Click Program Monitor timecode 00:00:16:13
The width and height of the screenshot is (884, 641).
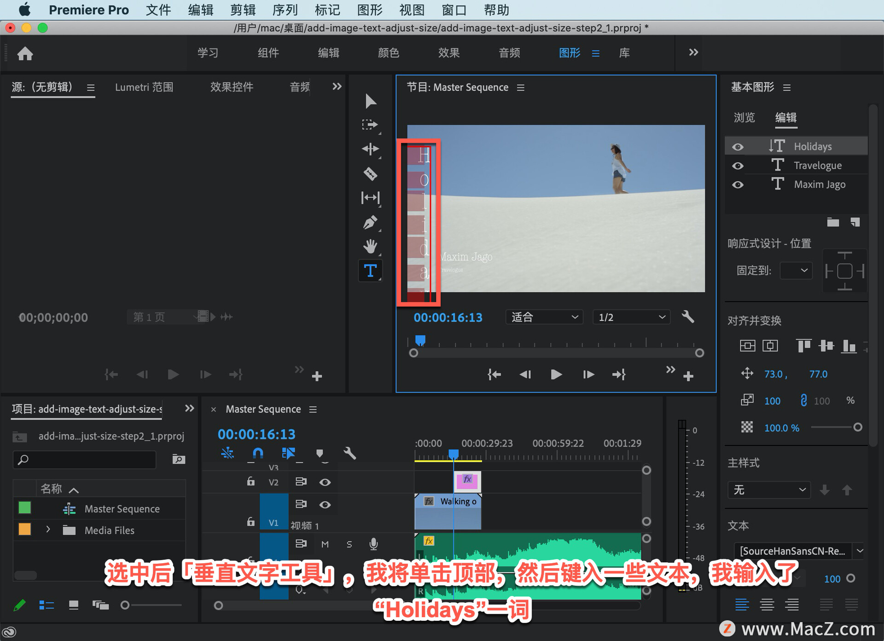pos(448,318)
